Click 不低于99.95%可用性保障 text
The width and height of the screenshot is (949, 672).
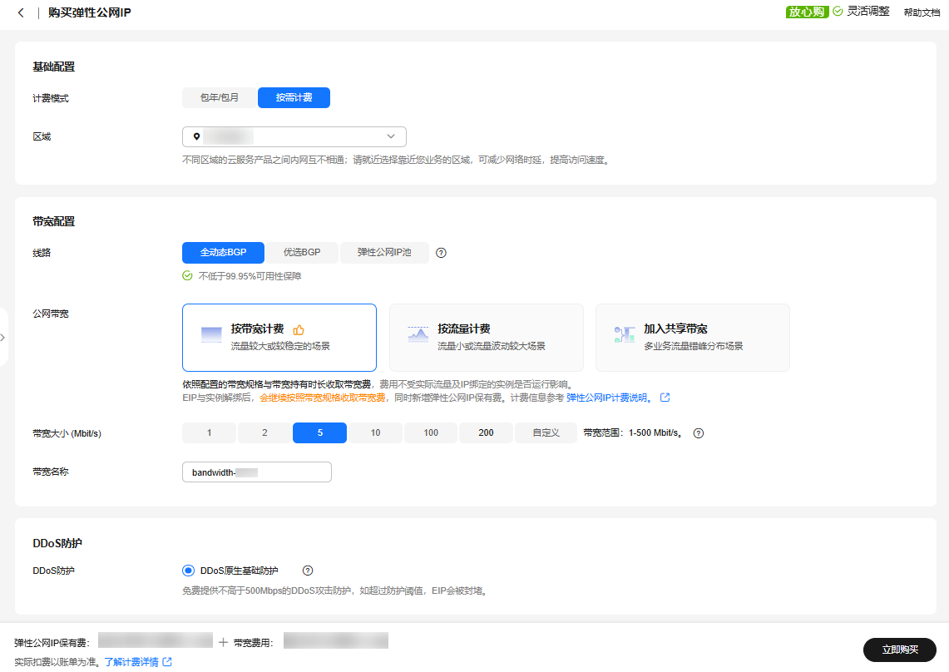click(250, 276)
